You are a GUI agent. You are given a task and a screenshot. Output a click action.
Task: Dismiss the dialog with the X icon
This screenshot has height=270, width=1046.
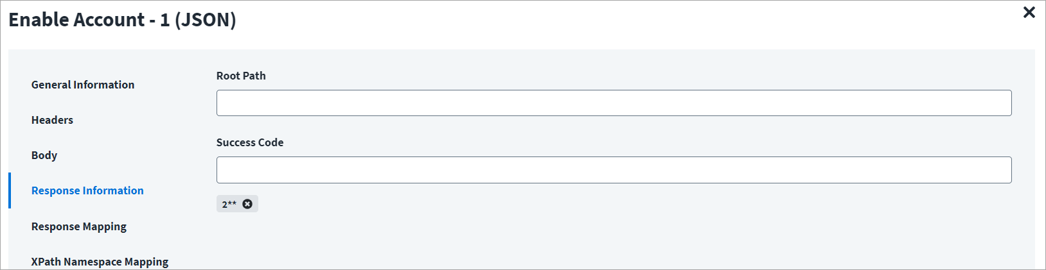click(1029, 12)
